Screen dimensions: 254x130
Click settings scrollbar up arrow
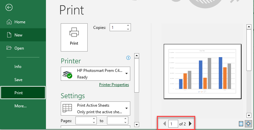coord(137,56)
